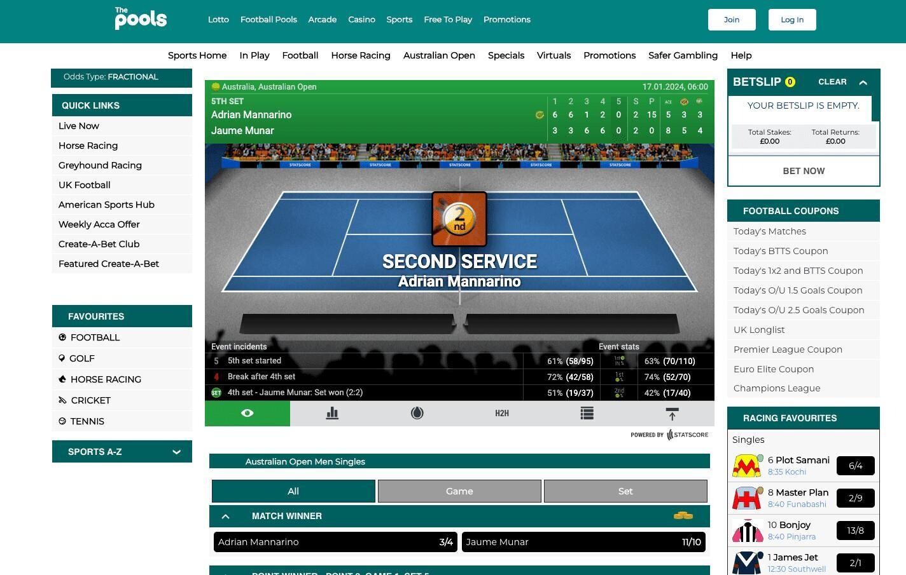Go to Free To Play
Screen dimensions: 906x575
coord(448,20)
